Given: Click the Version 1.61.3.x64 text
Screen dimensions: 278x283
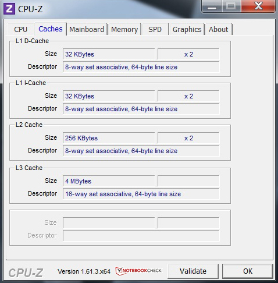Looking at the screenshot, I should (x=84, y=271).
